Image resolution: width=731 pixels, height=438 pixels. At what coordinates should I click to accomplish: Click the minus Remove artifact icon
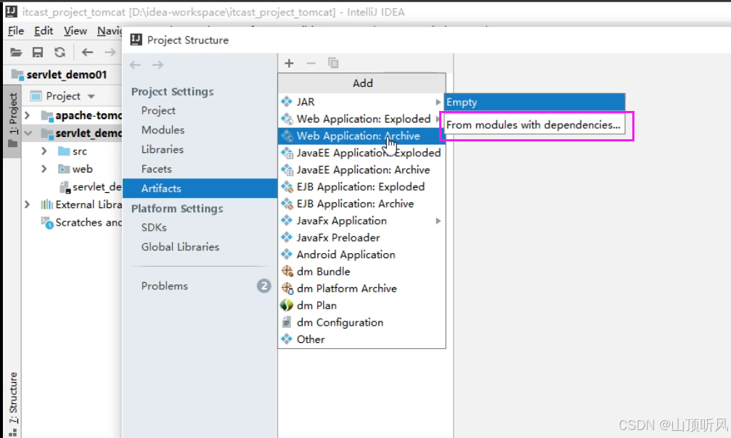point(311,63)
